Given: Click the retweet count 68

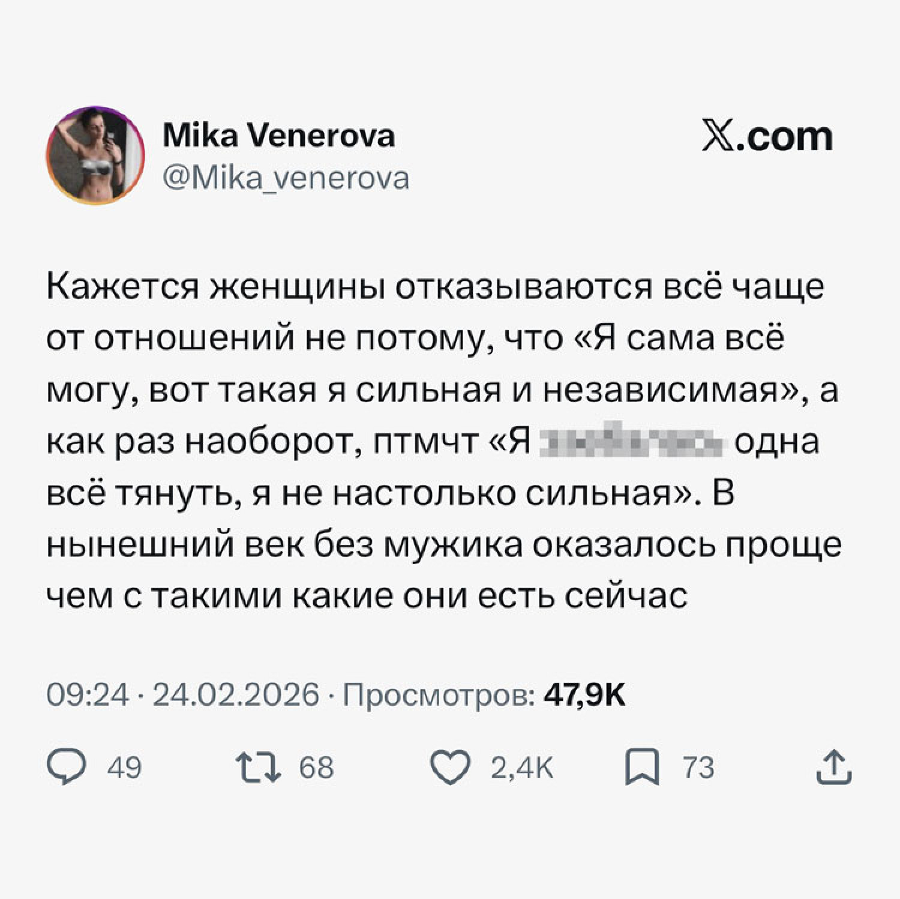Looking at the screenshot, I should click(x=316, y=768).
